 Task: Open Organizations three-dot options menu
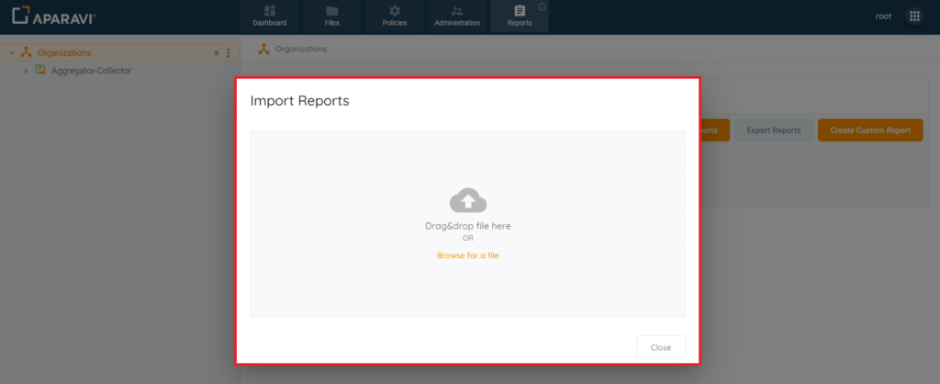click(228, 52)
